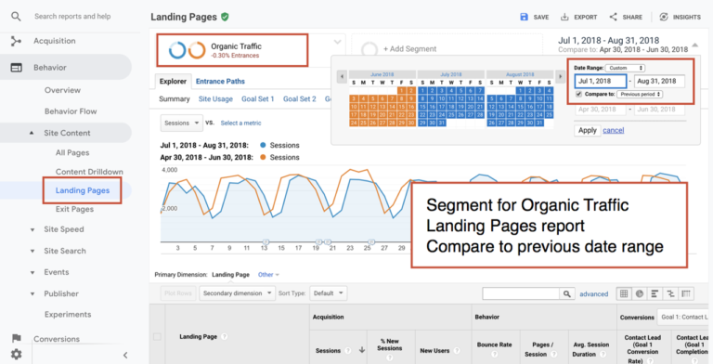Open All Pages in sidebar
This screenshot has width=713, height=364.
click(72, 153)
